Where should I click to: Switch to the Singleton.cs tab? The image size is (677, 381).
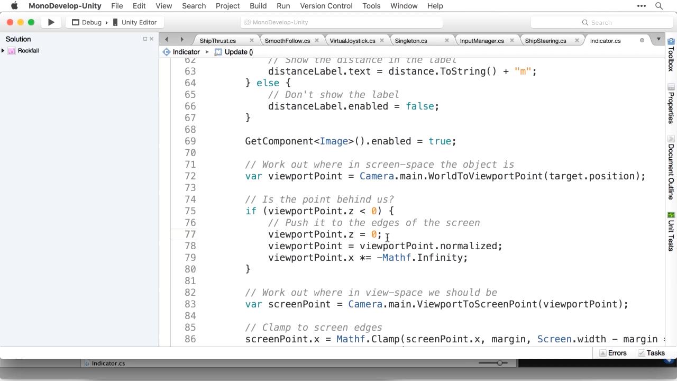coord(411,41)
